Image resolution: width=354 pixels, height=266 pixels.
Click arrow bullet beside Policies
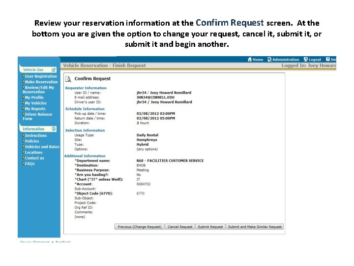[24, 141]
